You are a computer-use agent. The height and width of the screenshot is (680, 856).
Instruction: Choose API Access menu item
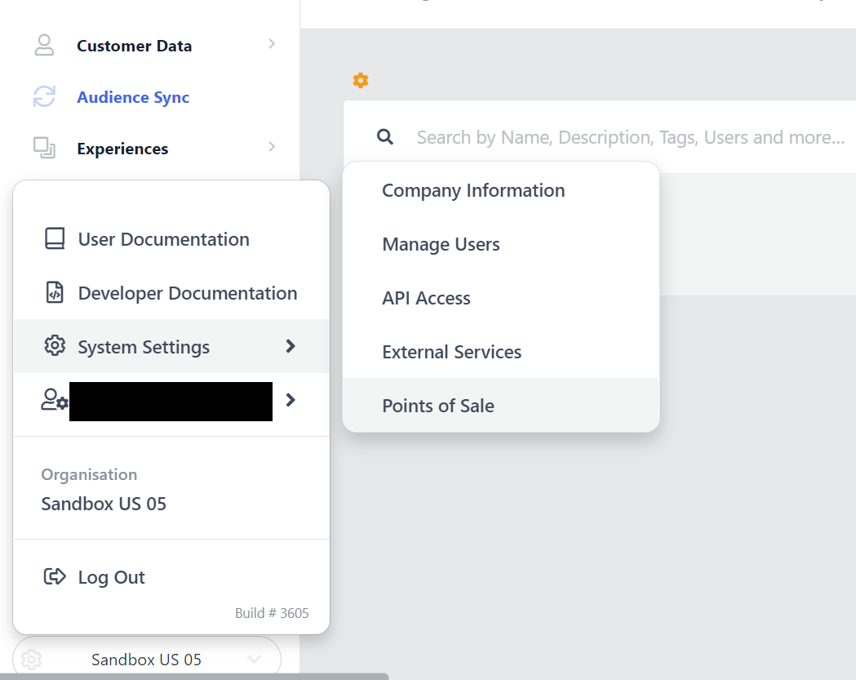coord(426,299)
